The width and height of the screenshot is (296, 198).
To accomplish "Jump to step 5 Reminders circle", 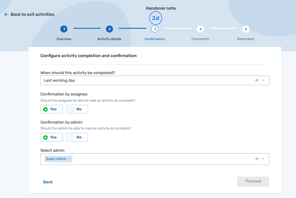I will point(245,29).
